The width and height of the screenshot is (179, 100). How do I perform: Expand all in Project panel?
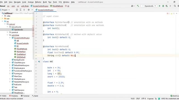(20, 10)
